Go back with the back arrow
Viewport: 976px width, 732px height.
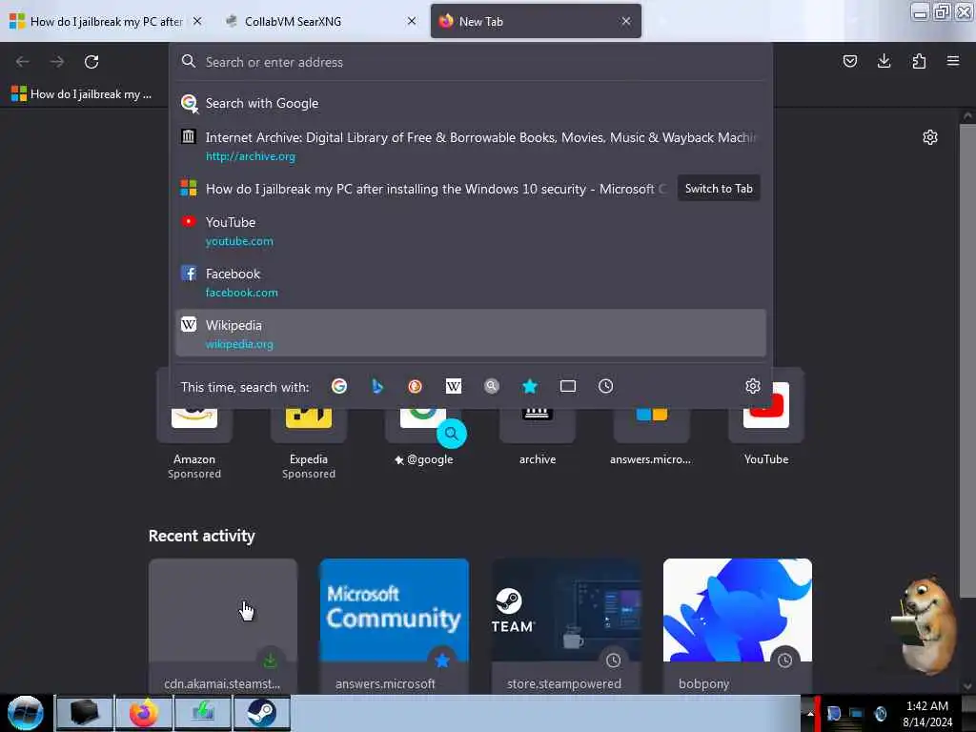(x=23, y=62)
